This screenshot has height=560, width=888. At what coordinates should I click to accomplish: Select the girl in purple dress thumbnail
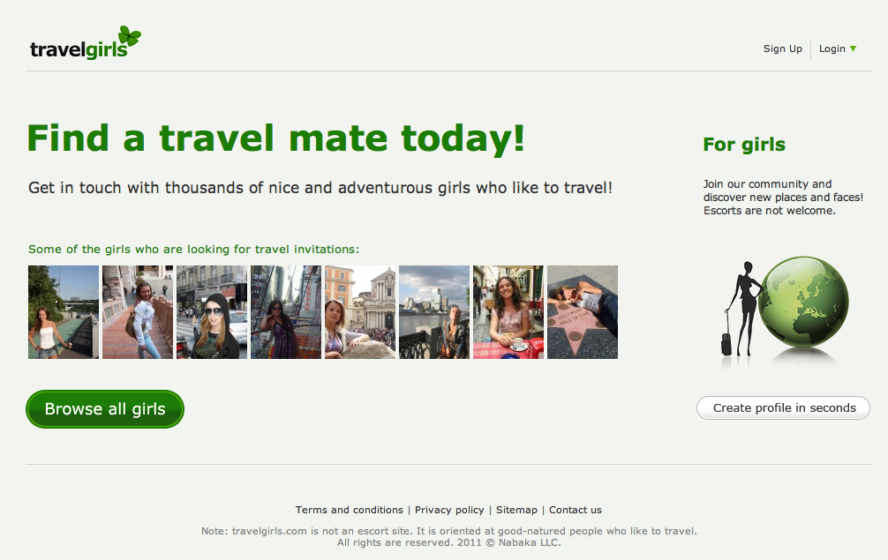coord(286,312)
